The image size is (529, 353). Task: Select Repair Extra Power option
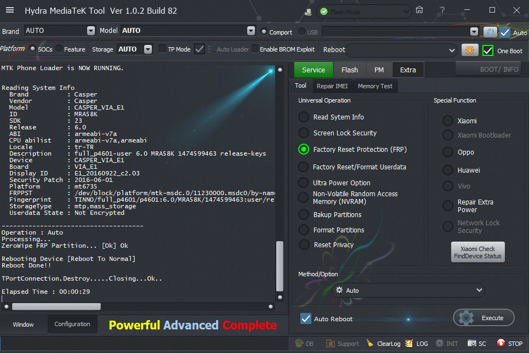point(448,206)
